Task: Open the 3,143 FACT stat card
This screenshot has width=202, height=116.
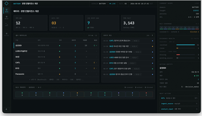Action: click(138, 23)
